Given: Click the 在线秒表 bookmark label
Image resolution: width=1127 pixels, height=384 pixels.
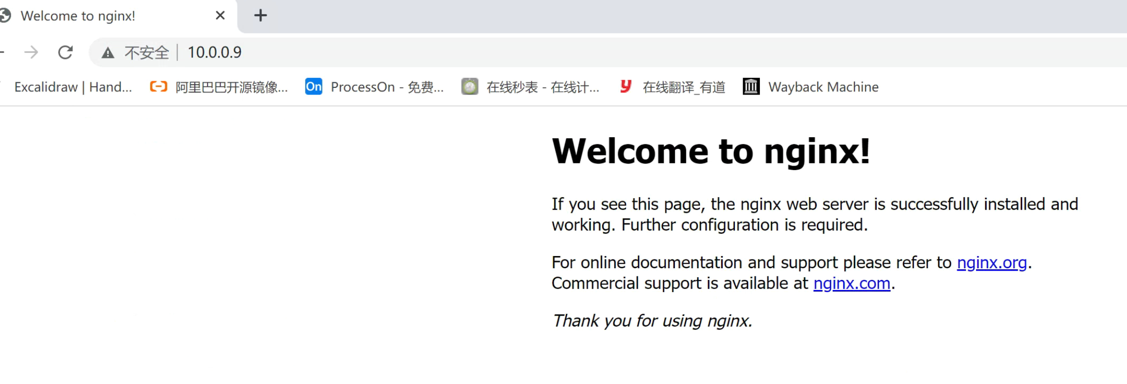Looking at the screenshot, I should pos(543,87).
